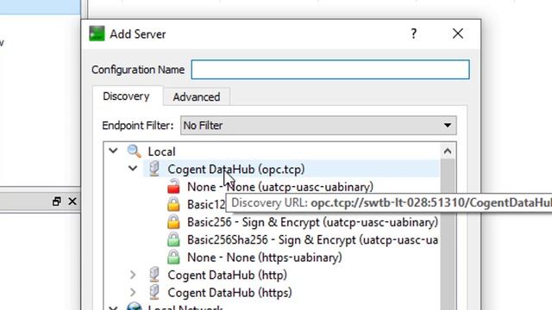Collapse the Cogent DataHub (opc.tcp) node
This screenshot has width=552, height=310.
click(x=133, y=169)
